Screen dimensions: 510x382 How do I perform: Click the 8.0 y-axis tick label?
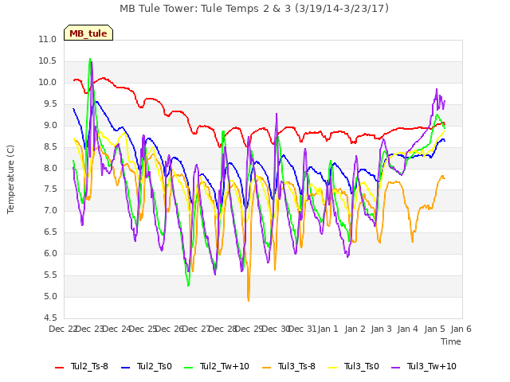[50, 168]
